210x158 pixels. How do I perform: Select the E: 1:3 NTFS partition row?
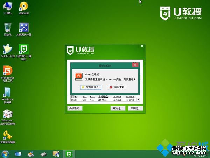coord(104,97)
